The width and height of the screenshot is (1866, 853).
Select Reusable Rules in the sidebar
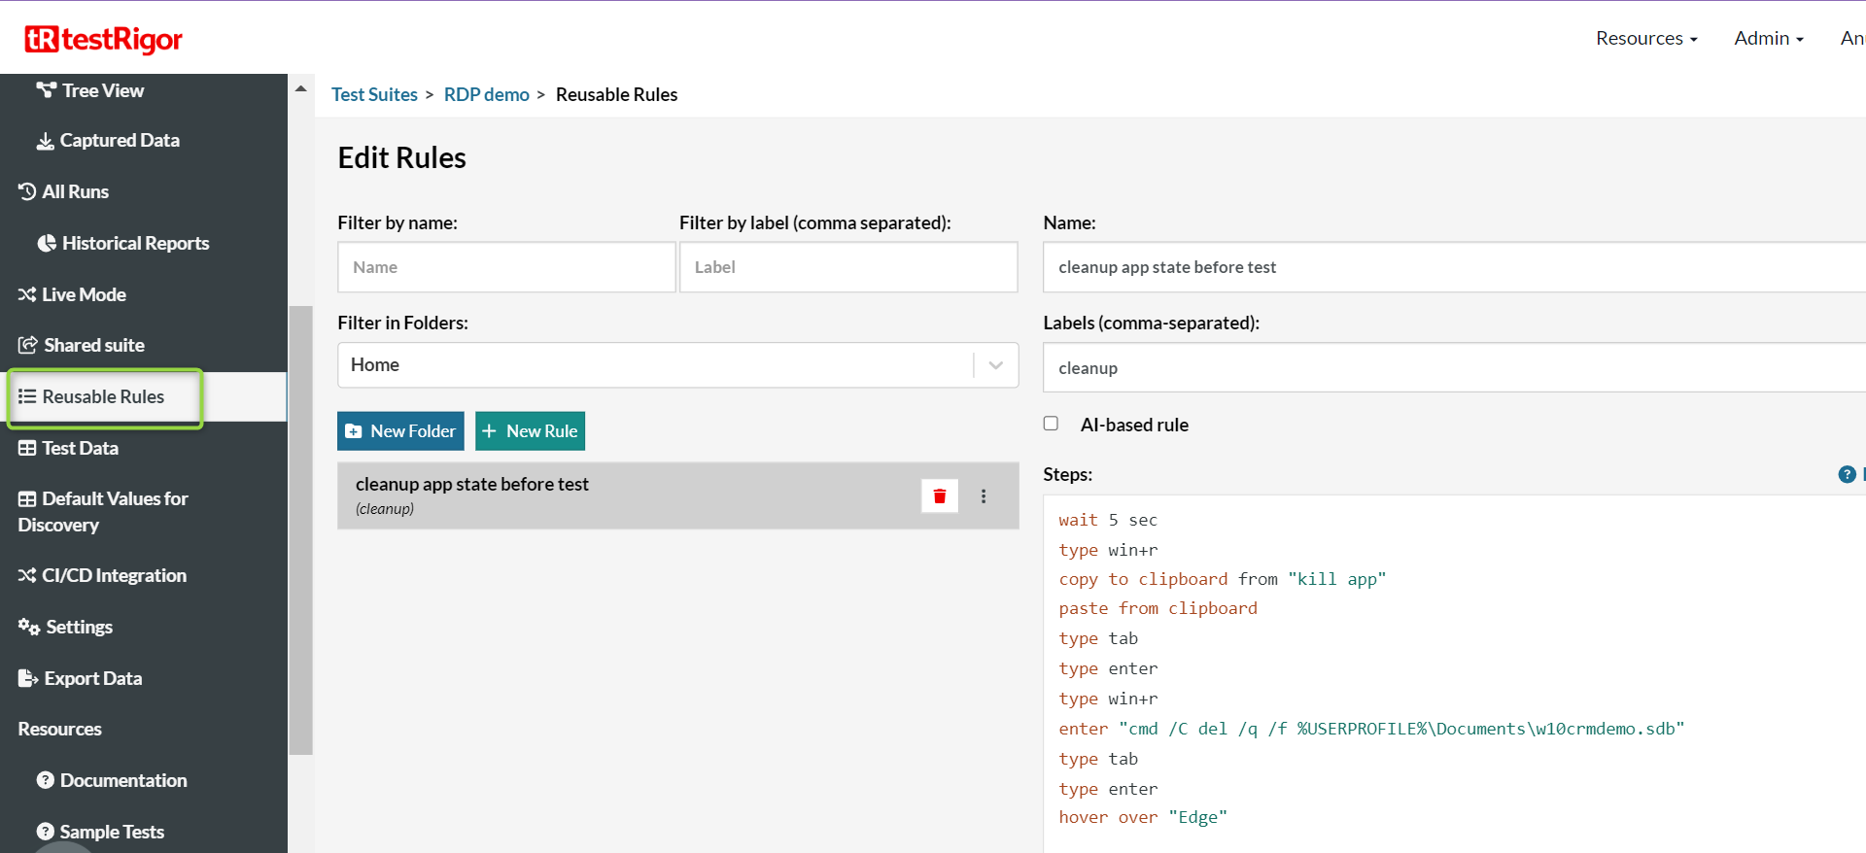click(103, 396)
